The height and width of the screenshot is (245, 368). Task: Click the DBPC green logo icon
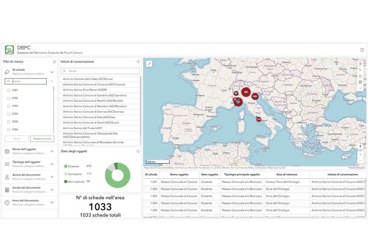click(x=9, y=50)
